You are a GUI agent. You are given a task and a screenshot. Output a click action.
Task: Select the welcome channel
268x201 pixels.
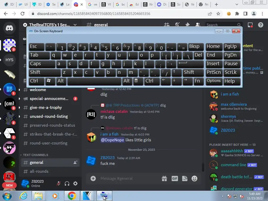tap(50, 90)
